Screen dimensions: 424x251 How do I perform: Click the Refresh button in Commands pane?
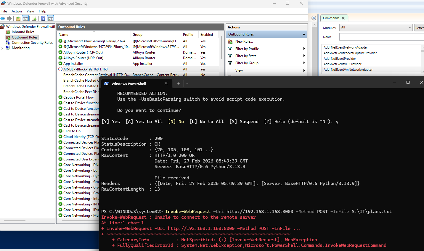pos(419,28)
